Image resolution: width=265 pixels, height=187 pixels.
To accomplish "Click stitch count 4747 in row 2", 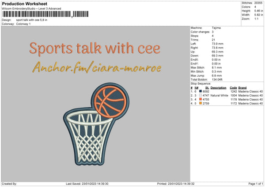I will pos(206,96).
